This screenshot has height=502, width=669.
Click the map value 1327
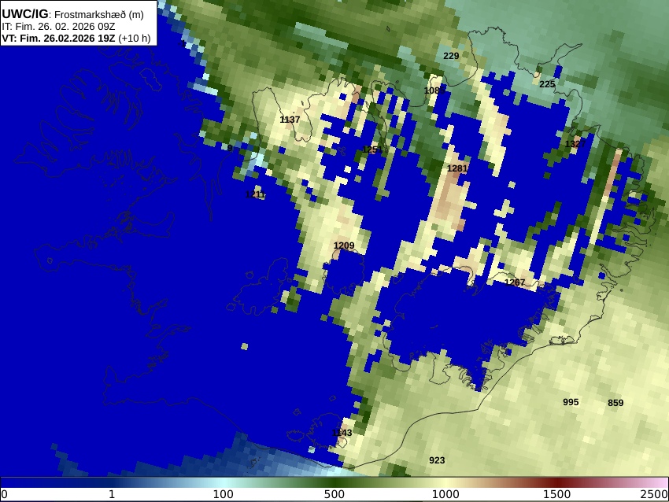575,144
